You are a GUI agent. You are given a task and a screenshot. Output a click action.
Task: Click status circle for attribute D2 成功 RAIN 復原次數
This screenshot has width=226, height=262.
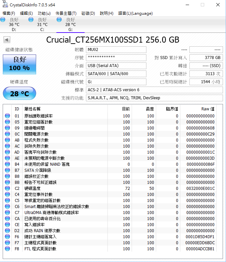click(7, 230)
